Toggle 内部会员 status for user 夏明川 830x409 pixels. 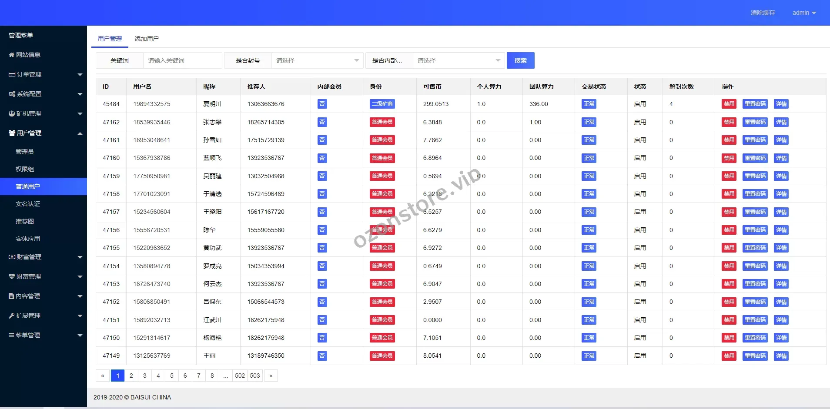321,104
